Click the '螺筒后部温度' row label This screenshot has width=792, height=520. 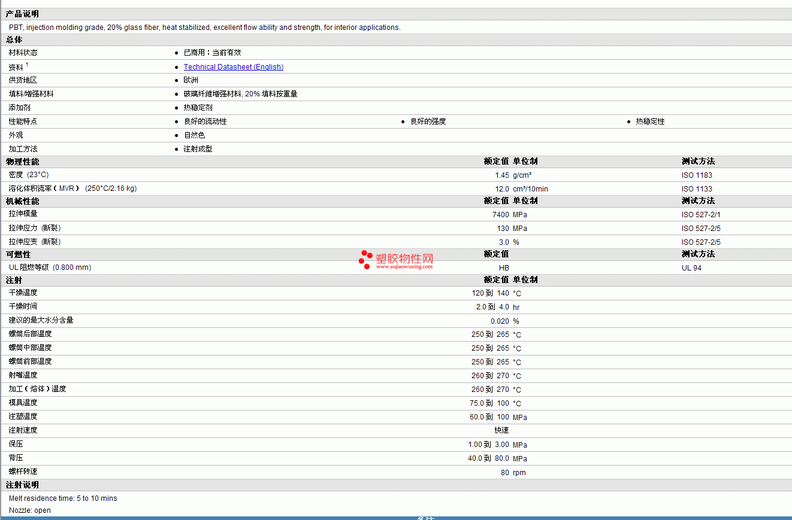click(x=31, y=334)
